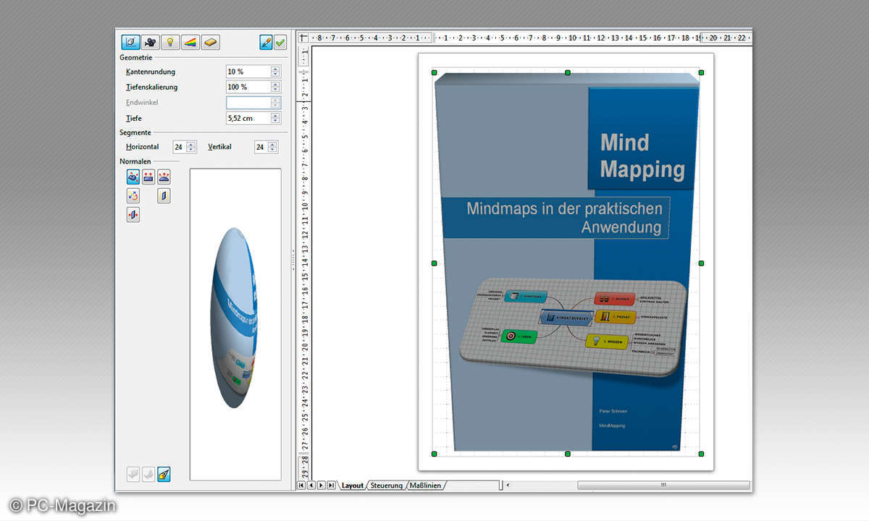
Task: Open the Geometry (cube) settings page
Action: [131, 42]
